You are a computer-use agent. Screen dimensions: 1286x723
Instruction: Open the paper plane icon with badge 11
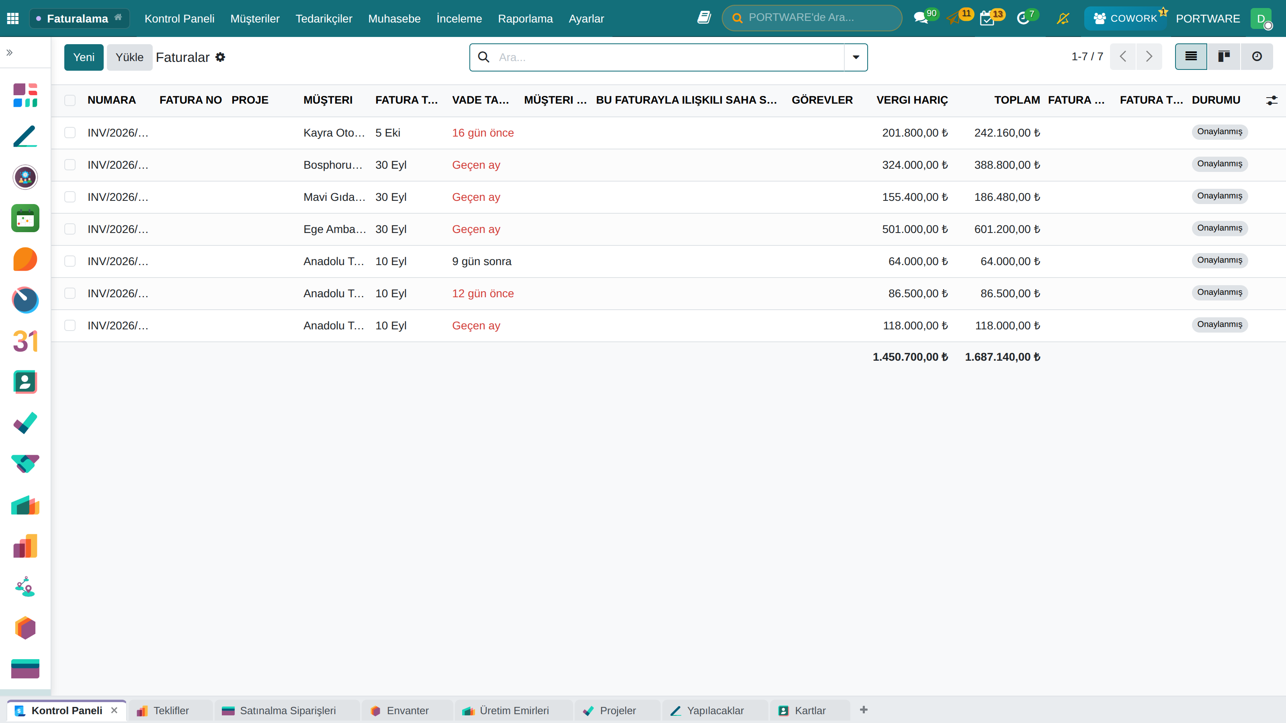pyautogui.click(x=954, y=18)
